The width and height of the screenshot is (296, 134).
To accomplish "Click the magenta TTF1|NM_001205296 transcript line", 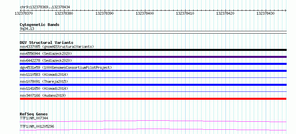I will point(153,129).
